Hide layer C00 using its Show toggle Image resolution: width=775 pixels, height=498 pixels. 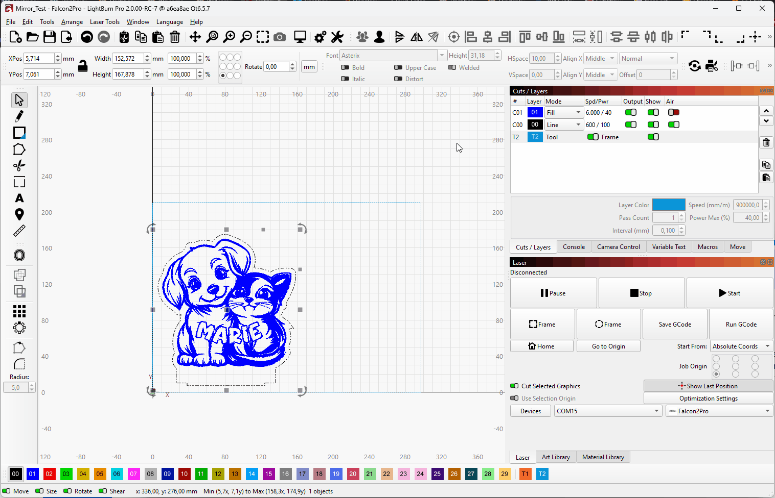click(653, 124)
